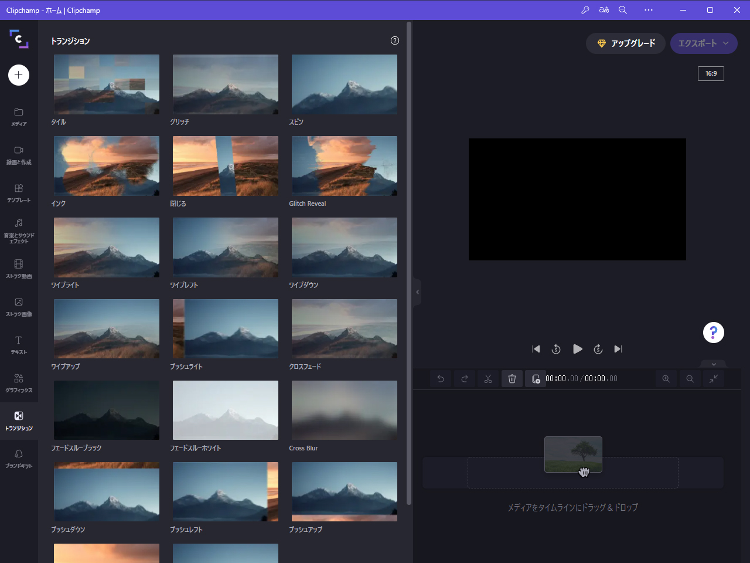The height and width of the screenshot is (563, 750).
Task: Open the テンプレート templates tab
Action: 19,193
